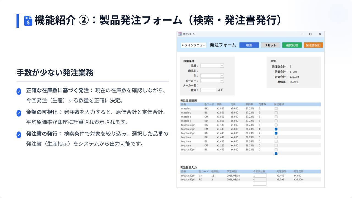Image resolution: width=352 pixels, height=198 pixels.
Task: Click the check icon beside 金額の可視化
Action: (19, 113)
